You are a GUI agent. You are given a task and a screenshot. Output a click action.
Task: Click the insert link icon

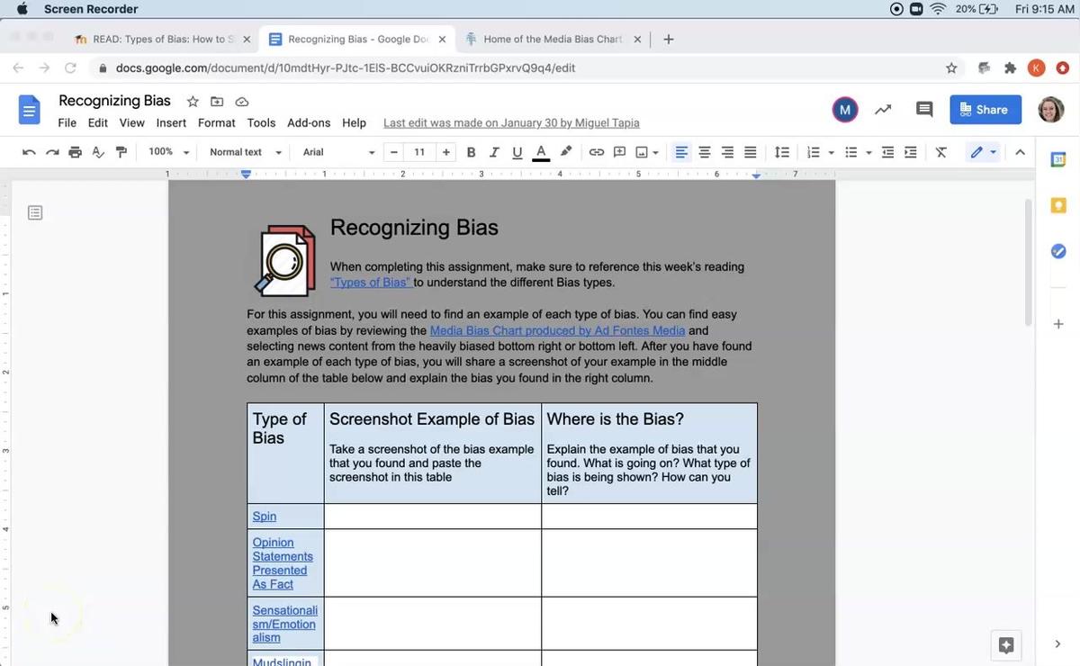[596, 152]
